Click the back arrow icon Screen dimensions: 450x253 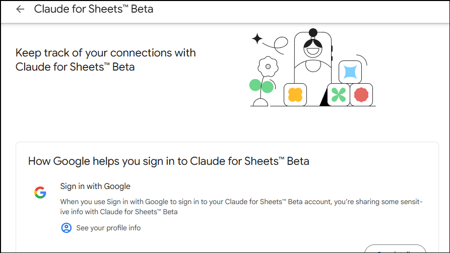pyautogui.click(x=20, y=10)
